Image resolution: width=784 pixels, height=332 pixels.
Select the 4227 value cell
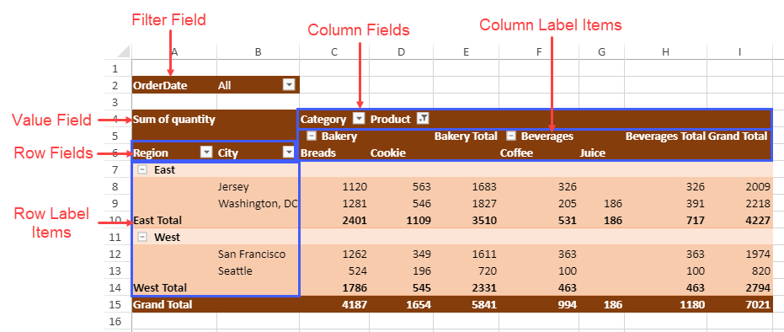click(x=757, y=221)
